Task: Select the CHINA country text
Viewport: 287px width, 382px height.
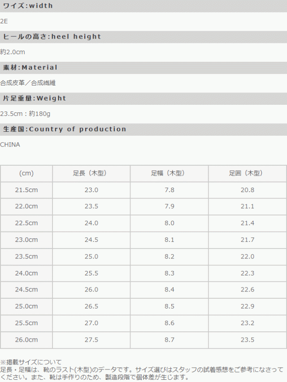Action: 10,145
